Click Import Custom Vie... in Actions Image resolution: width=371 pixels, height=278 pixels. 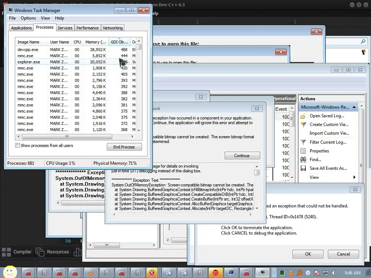[x=329, y=133]
